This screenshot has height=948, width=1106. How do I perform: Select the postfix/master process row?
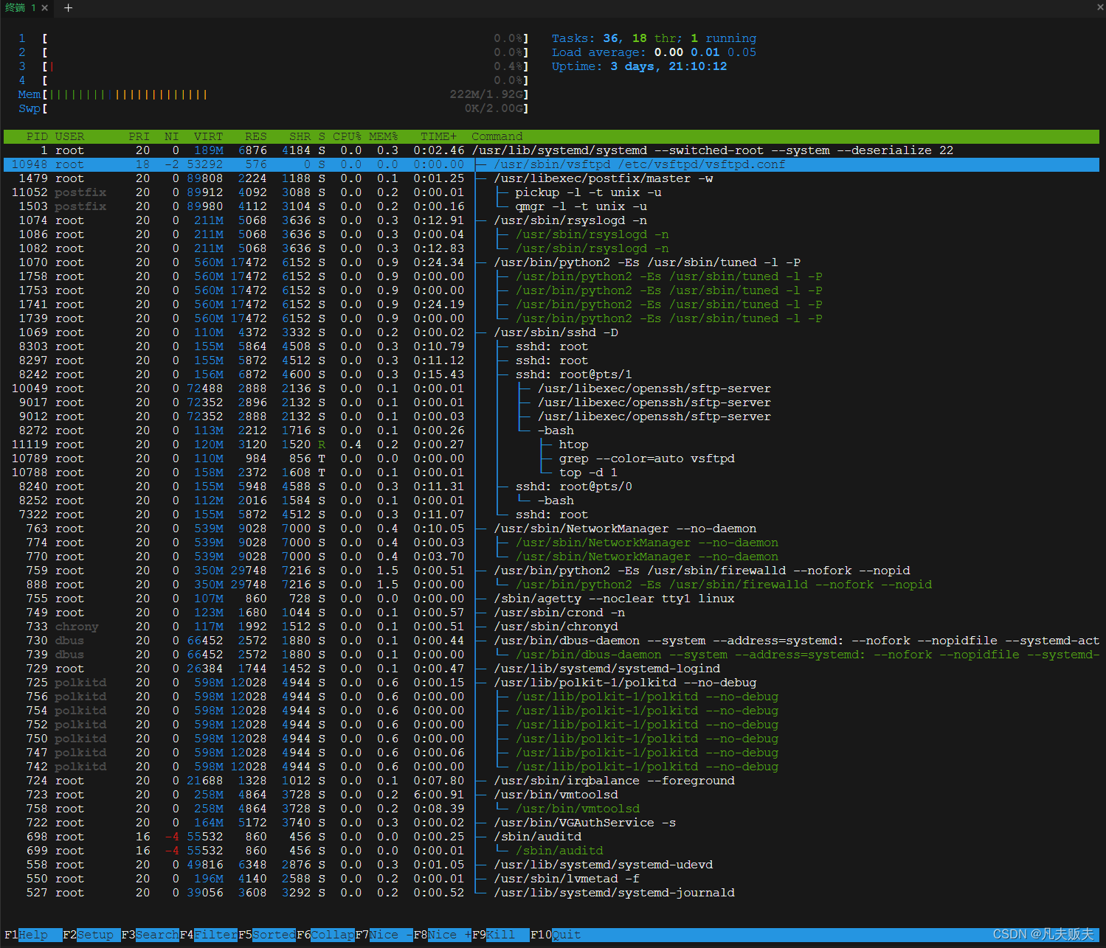pos(551,178)
